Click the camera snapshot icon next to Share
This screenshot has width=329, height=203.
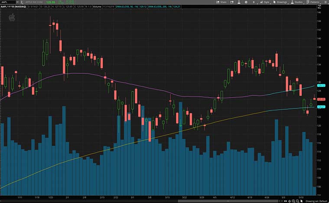pyautogui.click(x=231, y=2)
